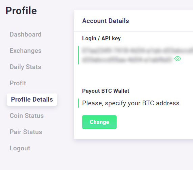Click the green Change button
The width and height of the screenshot is (193, 170).
(99, 122)
